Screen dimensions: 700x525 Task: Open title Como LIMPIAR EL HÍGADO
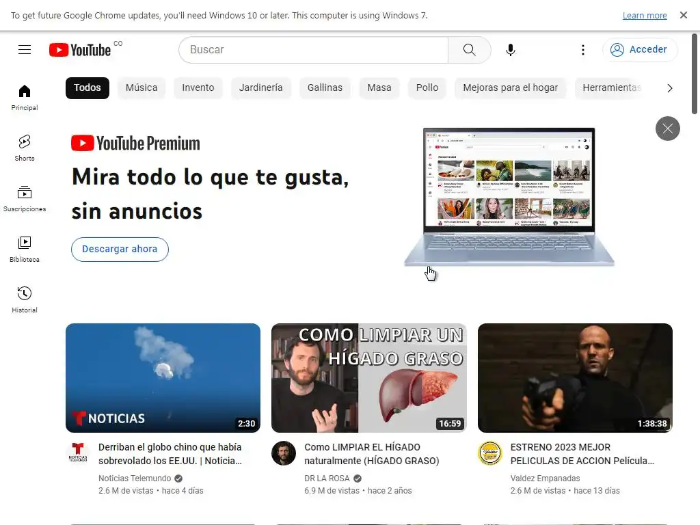click(x=372, y=454)
